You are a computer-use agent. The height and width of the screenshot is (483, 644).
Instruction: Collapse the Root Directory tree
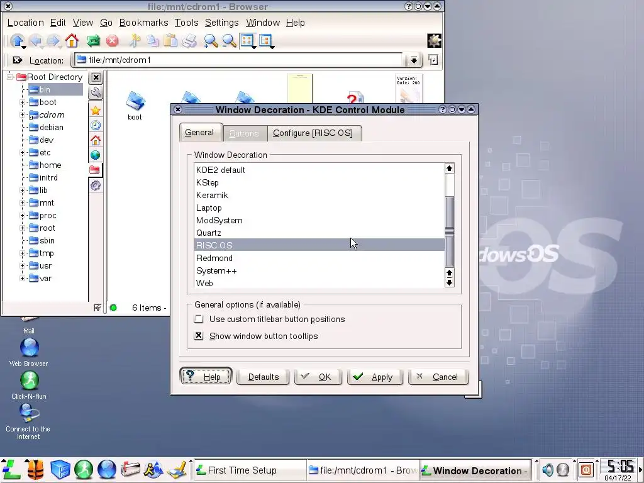(9, 77)
